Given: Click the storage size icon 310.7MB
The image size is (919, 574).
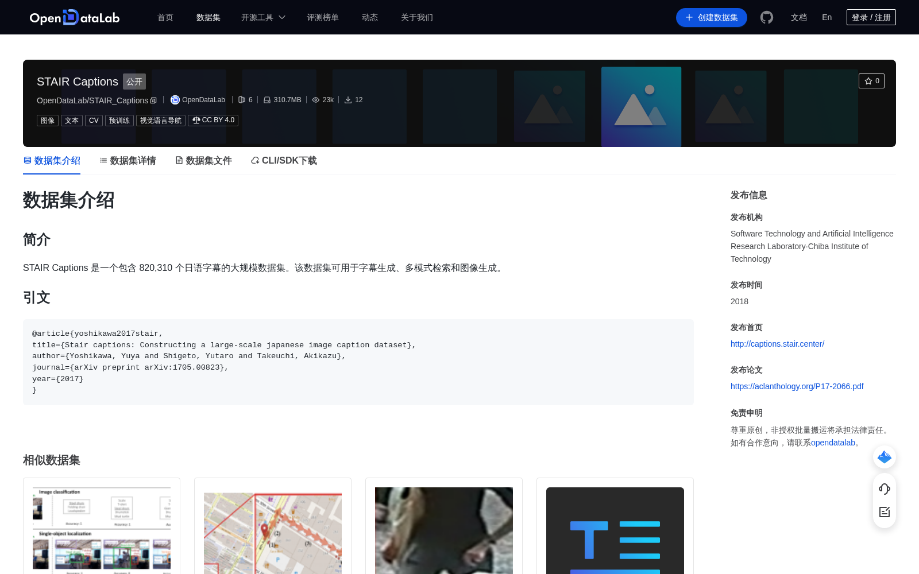Looking at the screenshot, I should [267, 100].
